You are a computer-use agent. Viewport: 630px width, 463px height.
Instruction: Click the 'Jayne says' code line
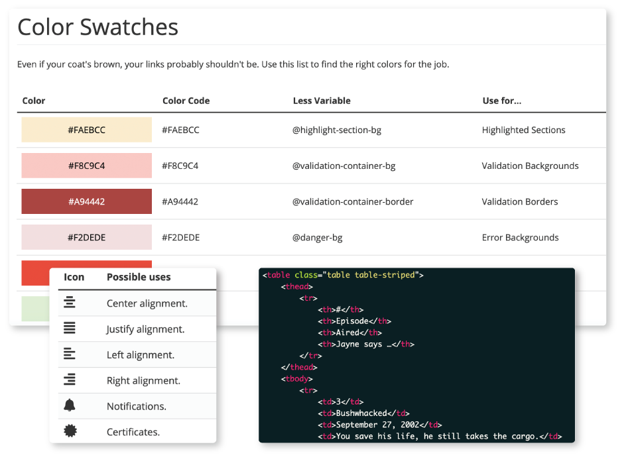[365, 344]
